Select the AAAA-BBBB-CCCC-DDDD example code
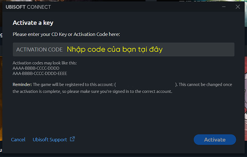This screenshot has width=247, height=157. (36, 68)
